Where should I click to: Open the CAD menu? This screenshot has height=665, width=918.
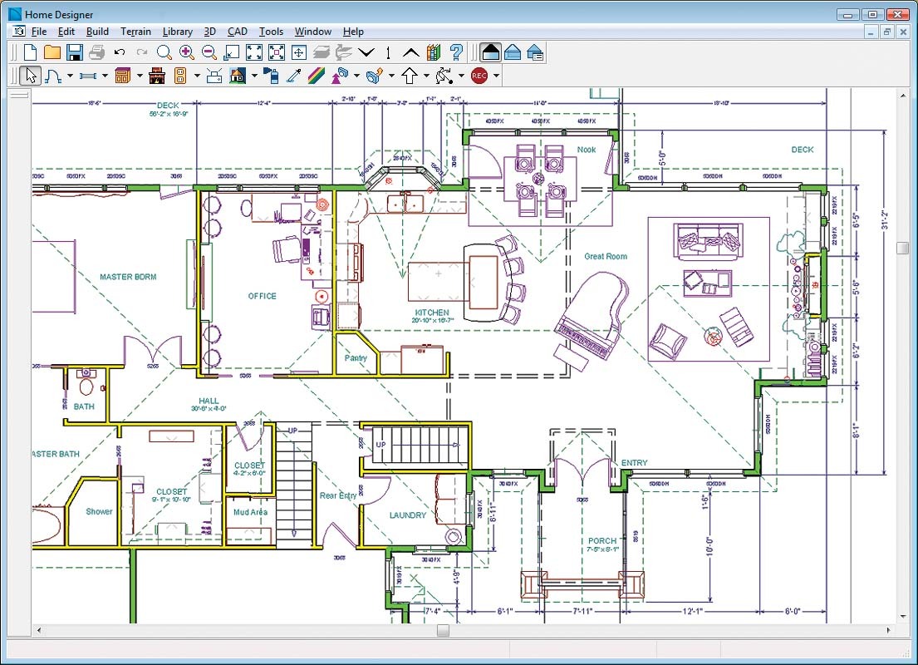[238, 31]
